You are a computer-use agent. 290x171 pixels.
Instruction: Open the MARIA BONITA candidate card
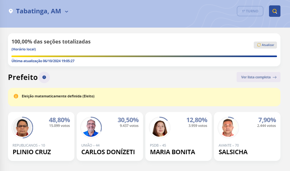178,136
